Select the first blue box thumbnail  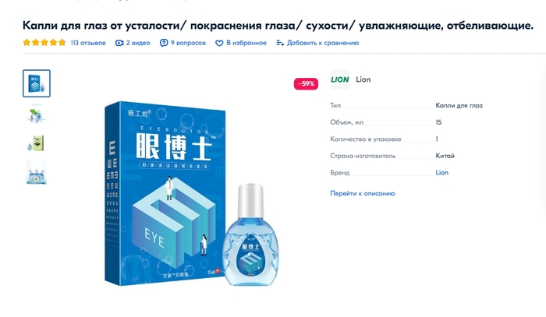coord(37,83)
